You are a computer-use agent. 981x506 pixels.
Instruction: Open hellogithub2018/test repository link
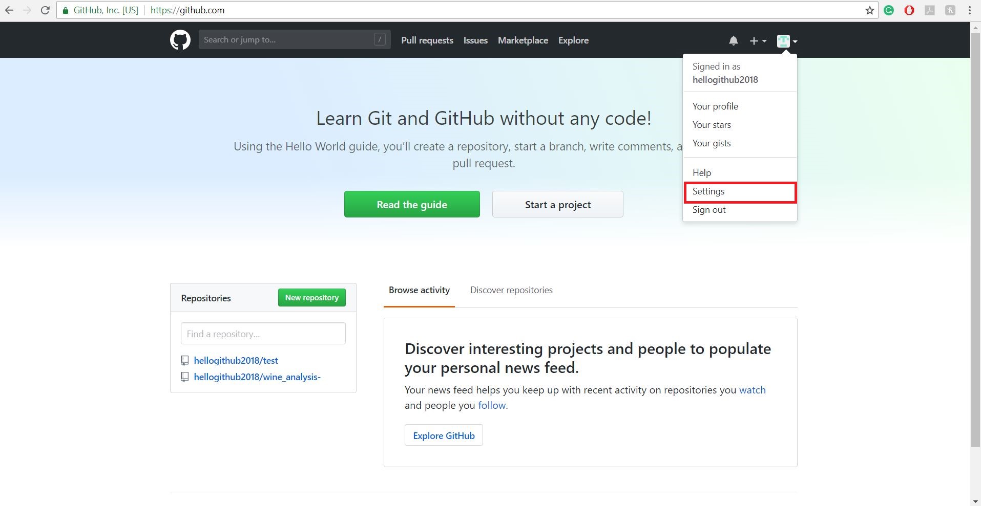(x=236, y=361)
